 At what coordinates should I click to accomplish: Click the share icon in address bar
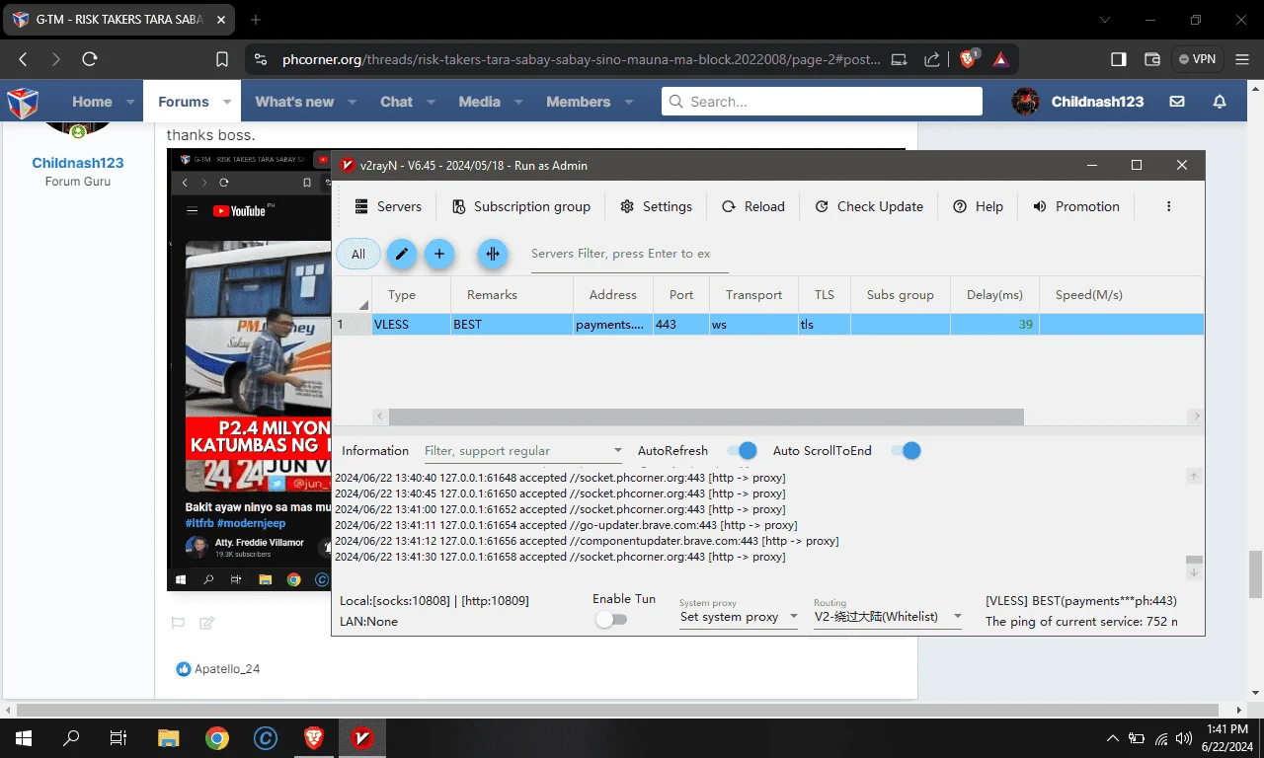click(932, 59)
